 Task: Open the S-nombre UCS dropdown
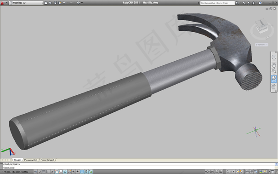tap(261, 45)
